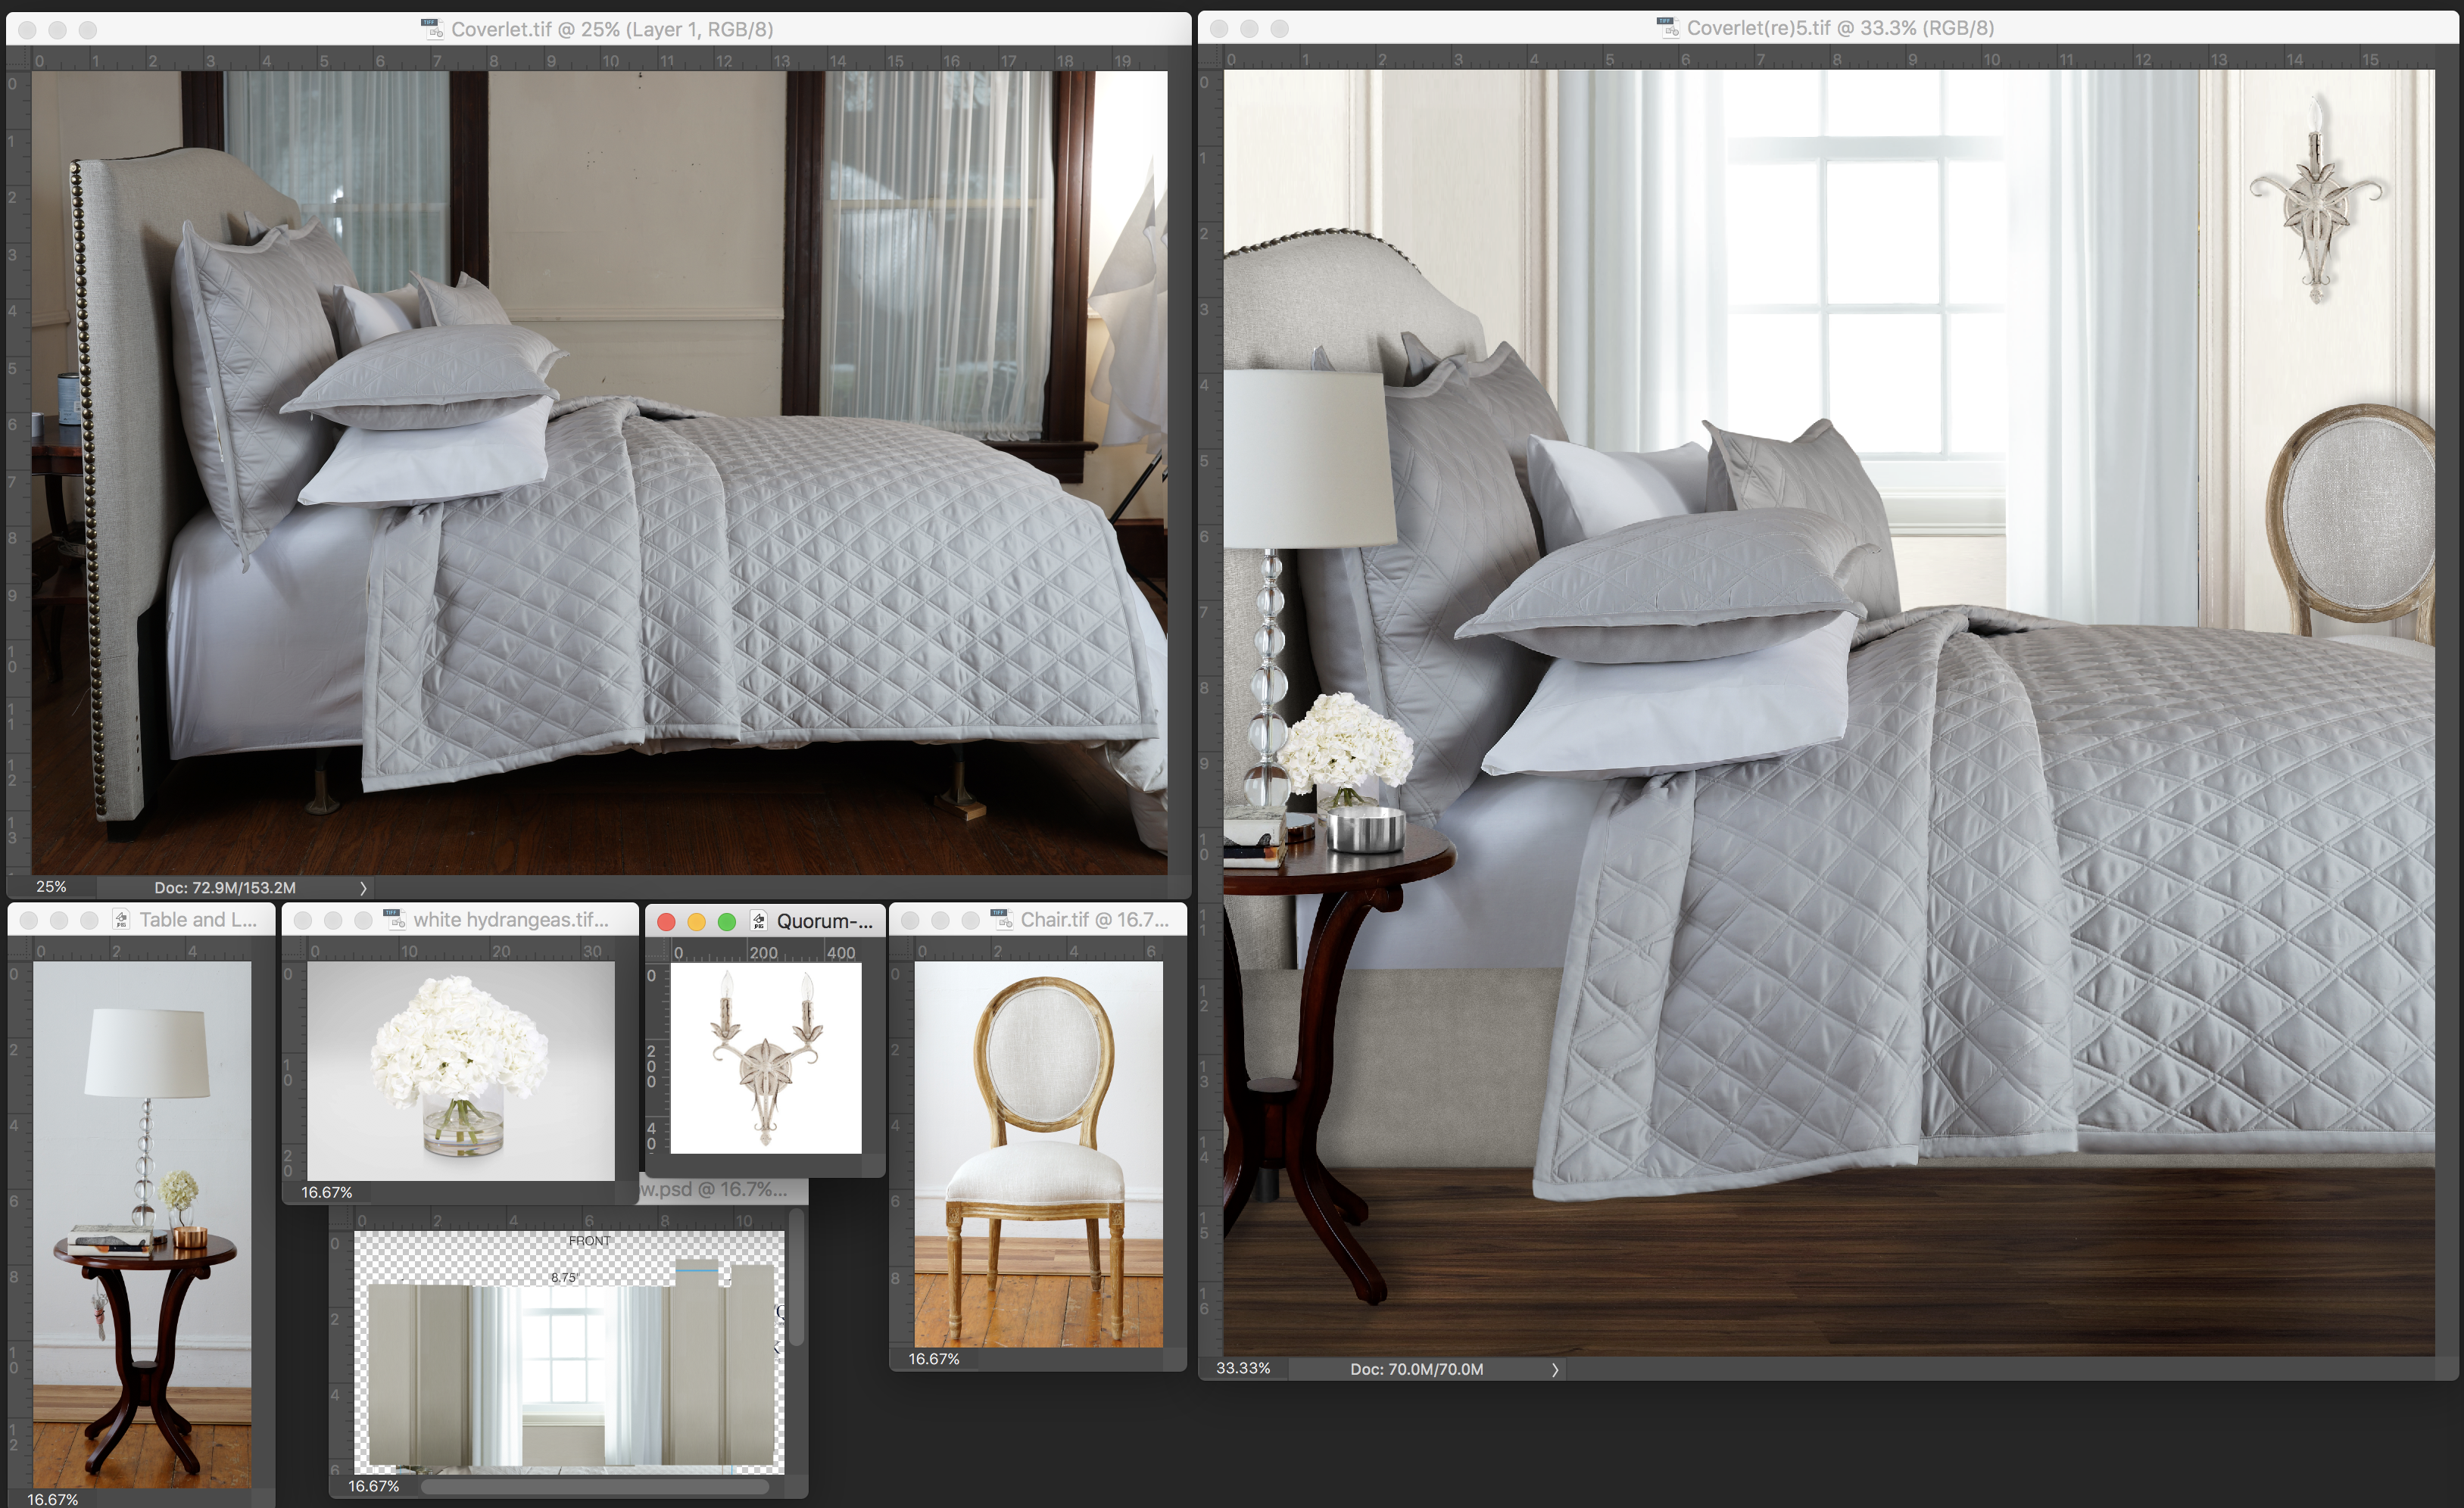
Task: Click the horizontal scrollbar in the psd window
Action: [594, 1487]
